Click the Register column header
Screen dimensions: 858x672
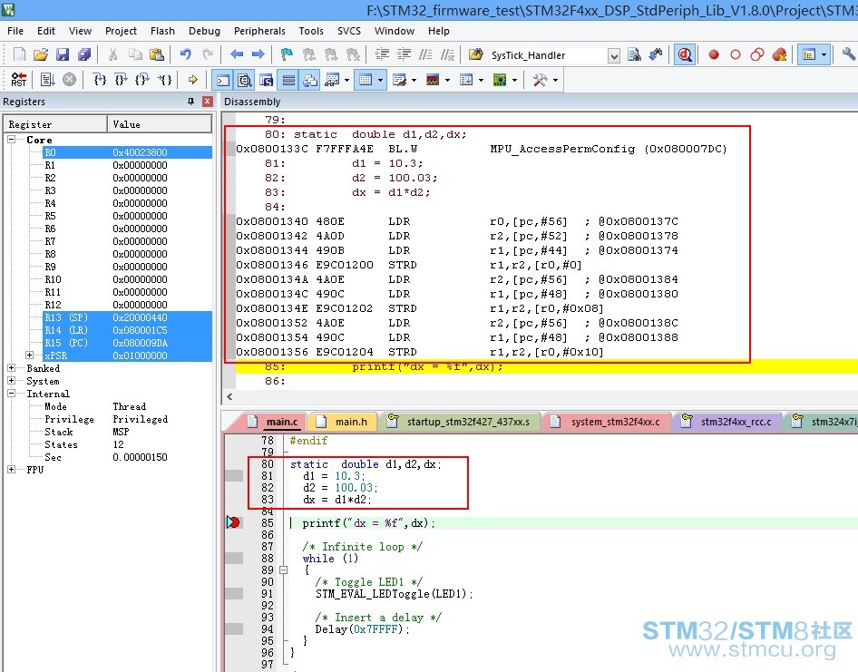[55, 124]
